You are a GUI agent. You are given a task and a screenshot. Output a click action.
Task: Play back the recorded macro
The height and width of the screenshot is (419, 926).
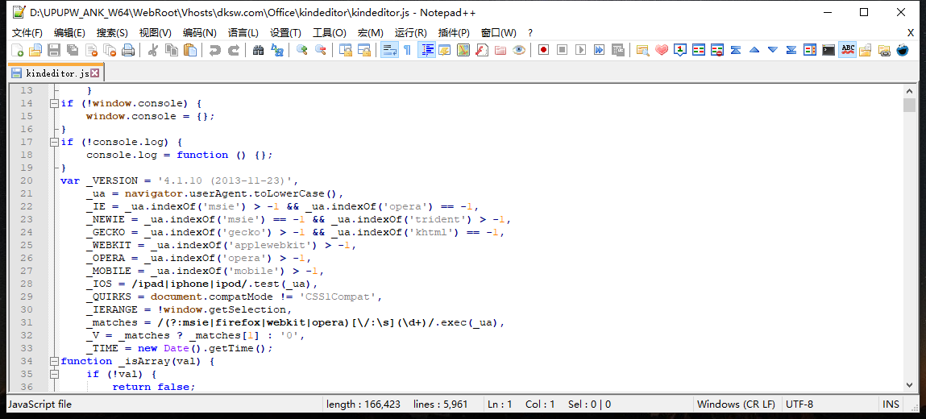580,50
